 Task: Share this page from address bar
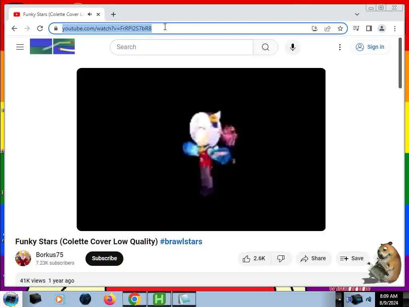point(328,28)
